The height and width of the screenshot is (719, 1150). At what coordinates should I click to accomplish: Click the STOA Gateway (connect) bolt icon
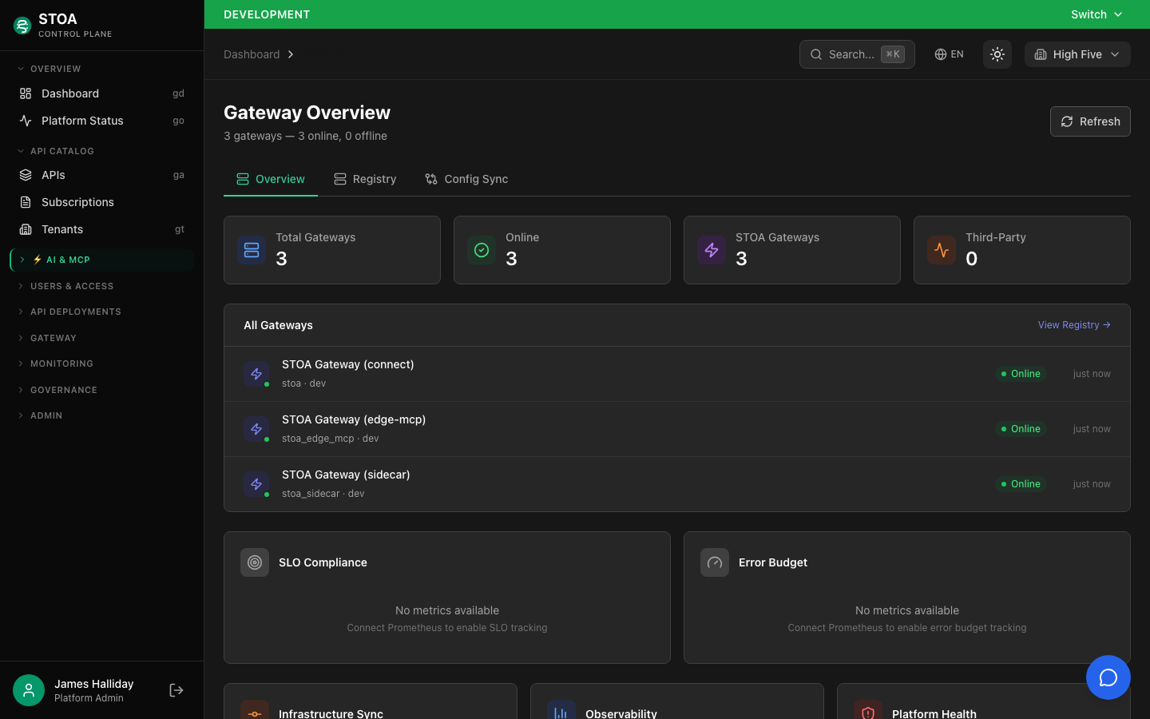(256, 374)
